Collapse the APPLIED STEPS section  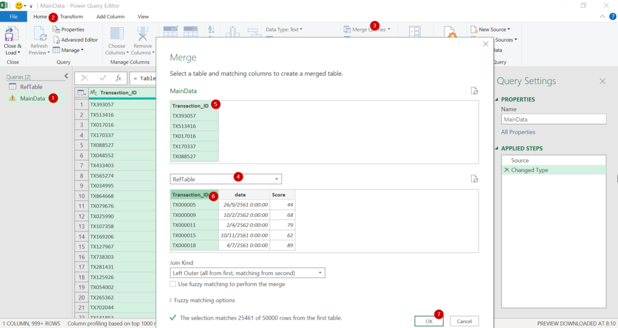coord(497,149)
